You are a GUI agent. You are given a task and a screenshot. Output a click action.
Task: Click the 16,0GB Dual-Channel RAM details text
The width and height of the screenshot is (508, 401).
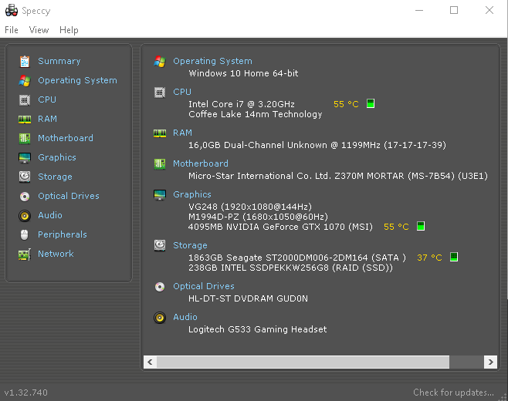[x=317, y=145]
